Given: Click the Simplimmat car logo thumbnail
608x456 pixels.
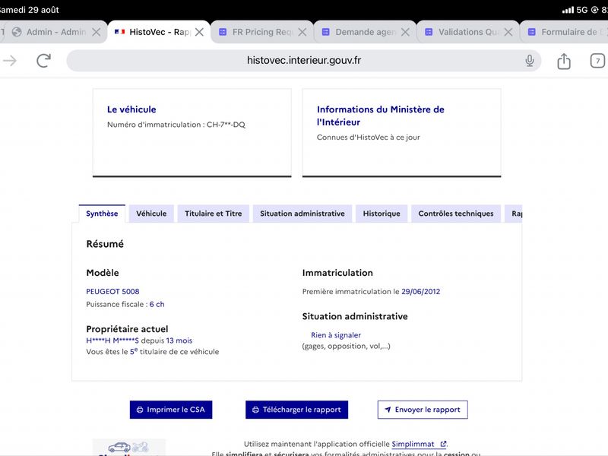Looking at the screenshot, I should (129, 448).
